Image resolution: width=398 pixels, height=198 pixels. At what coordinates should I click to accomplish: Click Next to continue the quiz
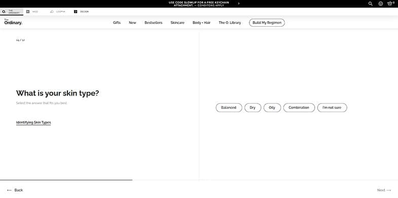click(x=384, y=190)
